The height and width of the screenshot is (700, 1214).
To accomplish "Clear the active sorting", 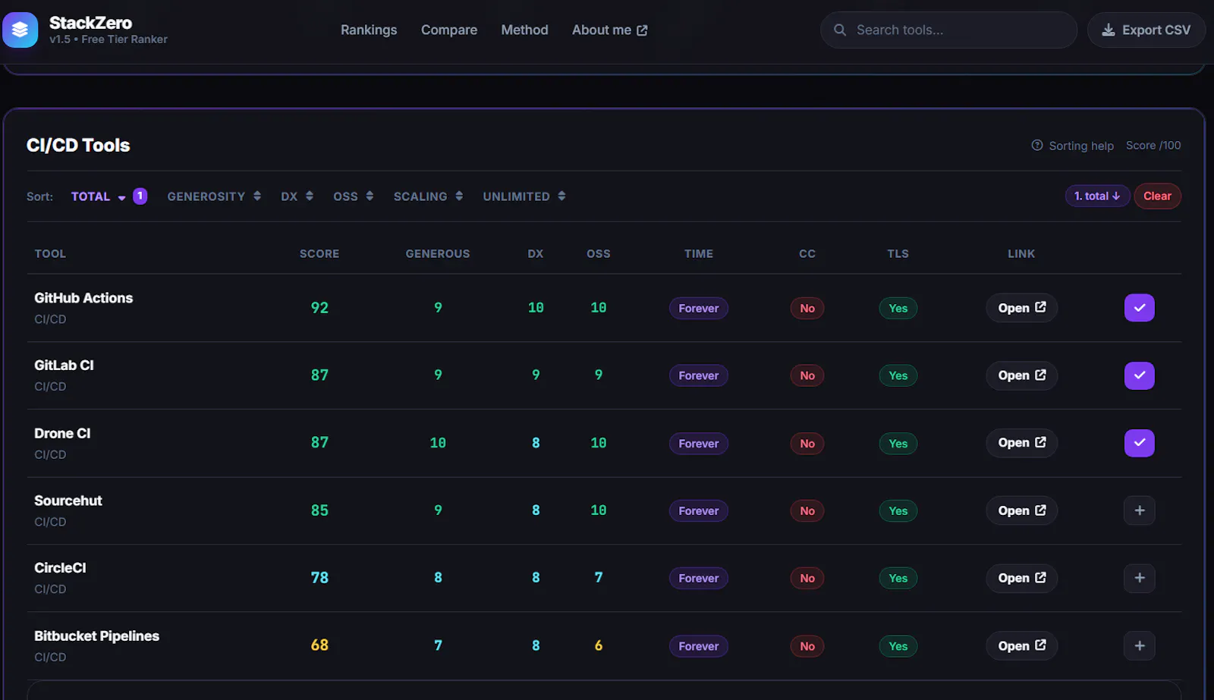I will click(x=1157, y=196).
